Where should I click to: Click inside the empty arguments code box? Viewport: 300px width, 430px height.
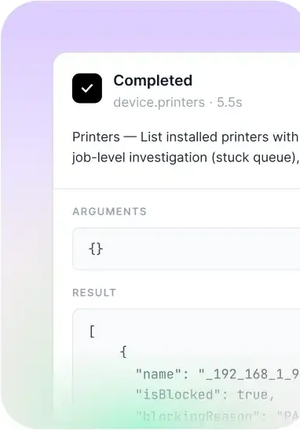pos(186,249)
